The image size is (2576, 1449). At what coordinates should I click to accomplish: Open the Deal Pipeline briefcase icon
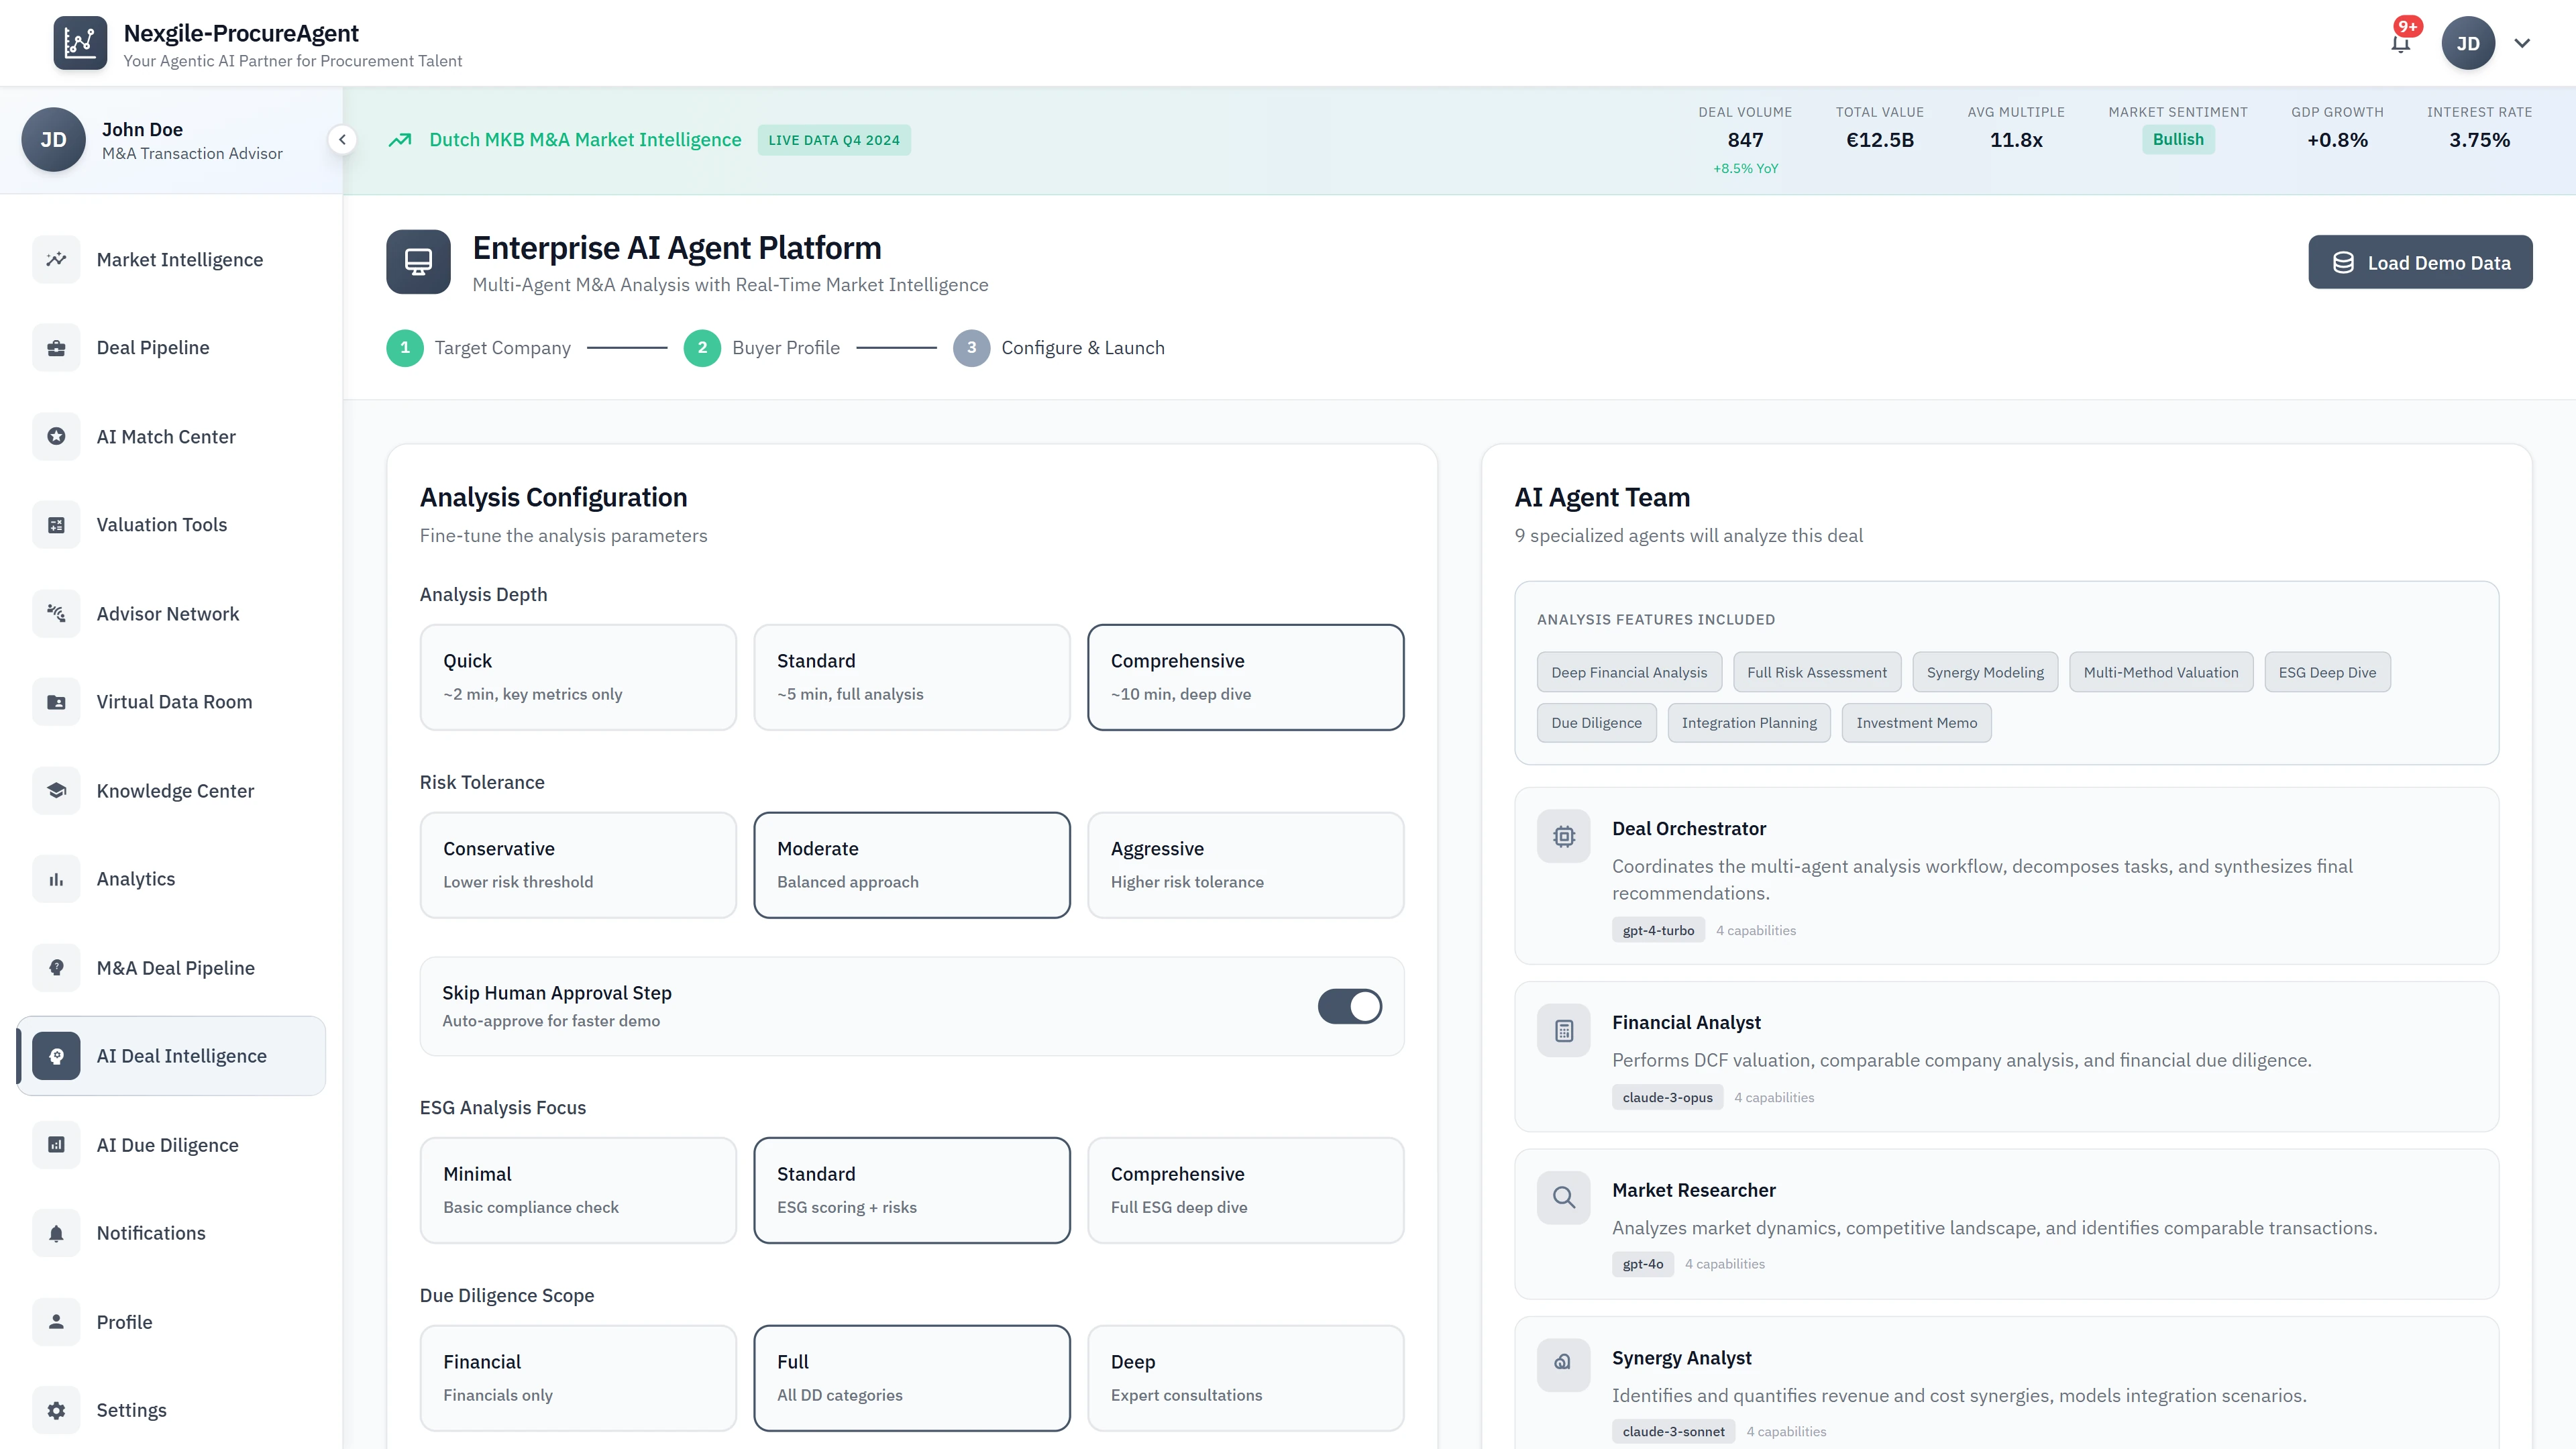[56, 347]
